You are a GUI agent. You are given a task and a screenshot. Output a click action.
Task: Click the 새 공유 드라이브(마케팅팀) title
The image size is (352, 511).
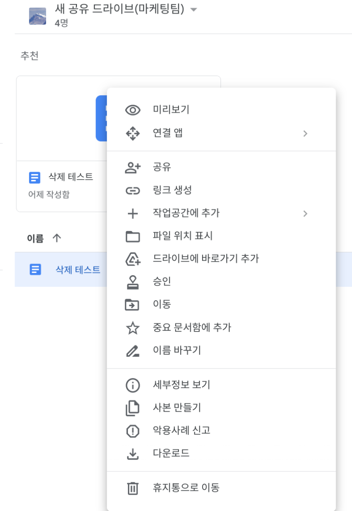tap(120, 9)
